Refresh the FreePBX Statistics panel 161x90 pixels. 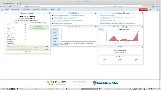(96, 27)
